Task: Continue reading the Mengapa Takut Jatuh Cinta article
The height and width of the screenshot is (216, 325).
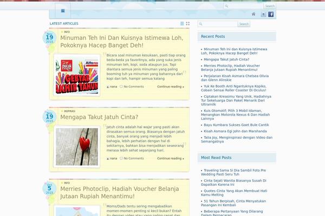Action: tap(171, 158)
